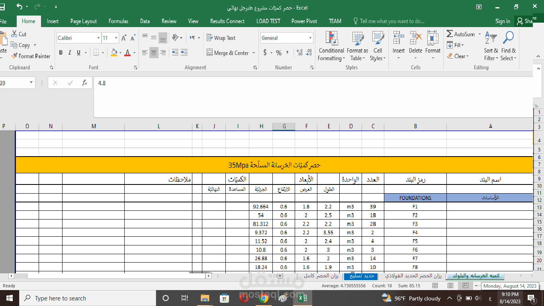The width and height of the screenshot is (544, 306).
Task: Switch to the حديد تسليح sheet tab
Action: pyautogui.click(x=362, y=276)
